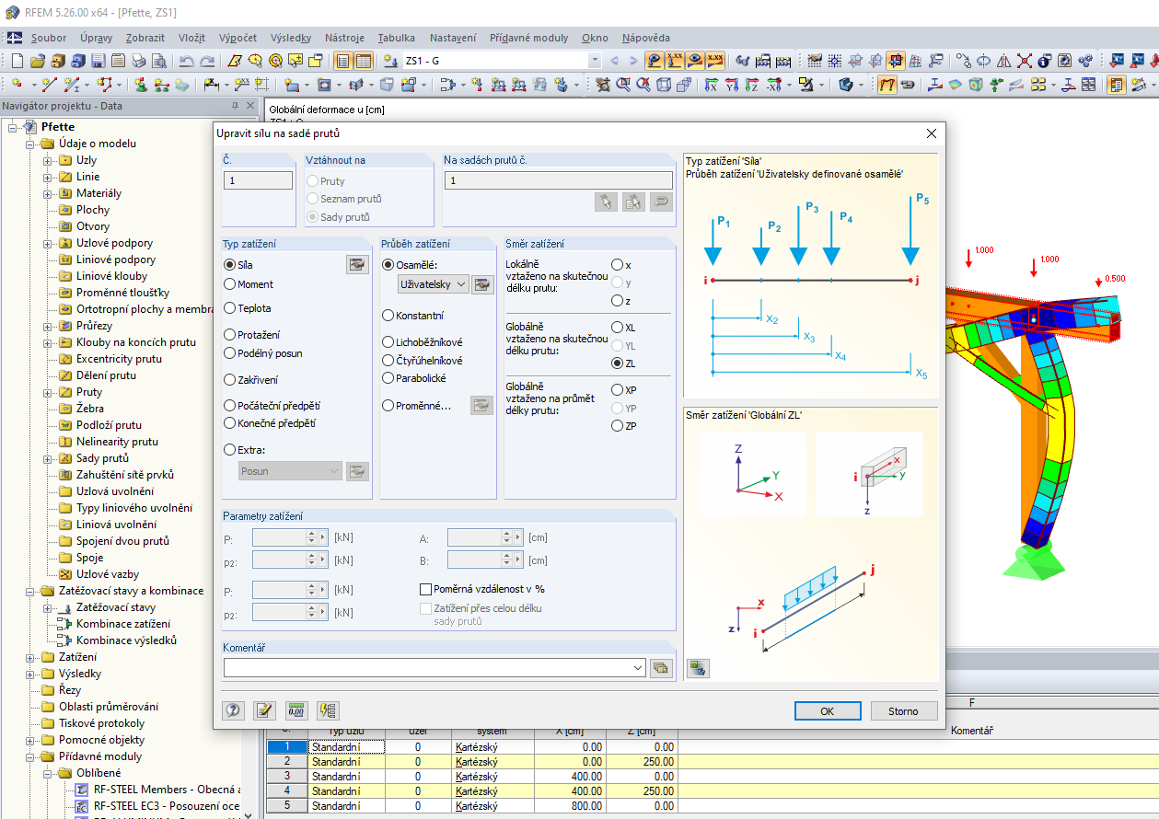The image size is (1159, 819).
Task: Expand the Materiály tree node
Action: coord(47,193)
